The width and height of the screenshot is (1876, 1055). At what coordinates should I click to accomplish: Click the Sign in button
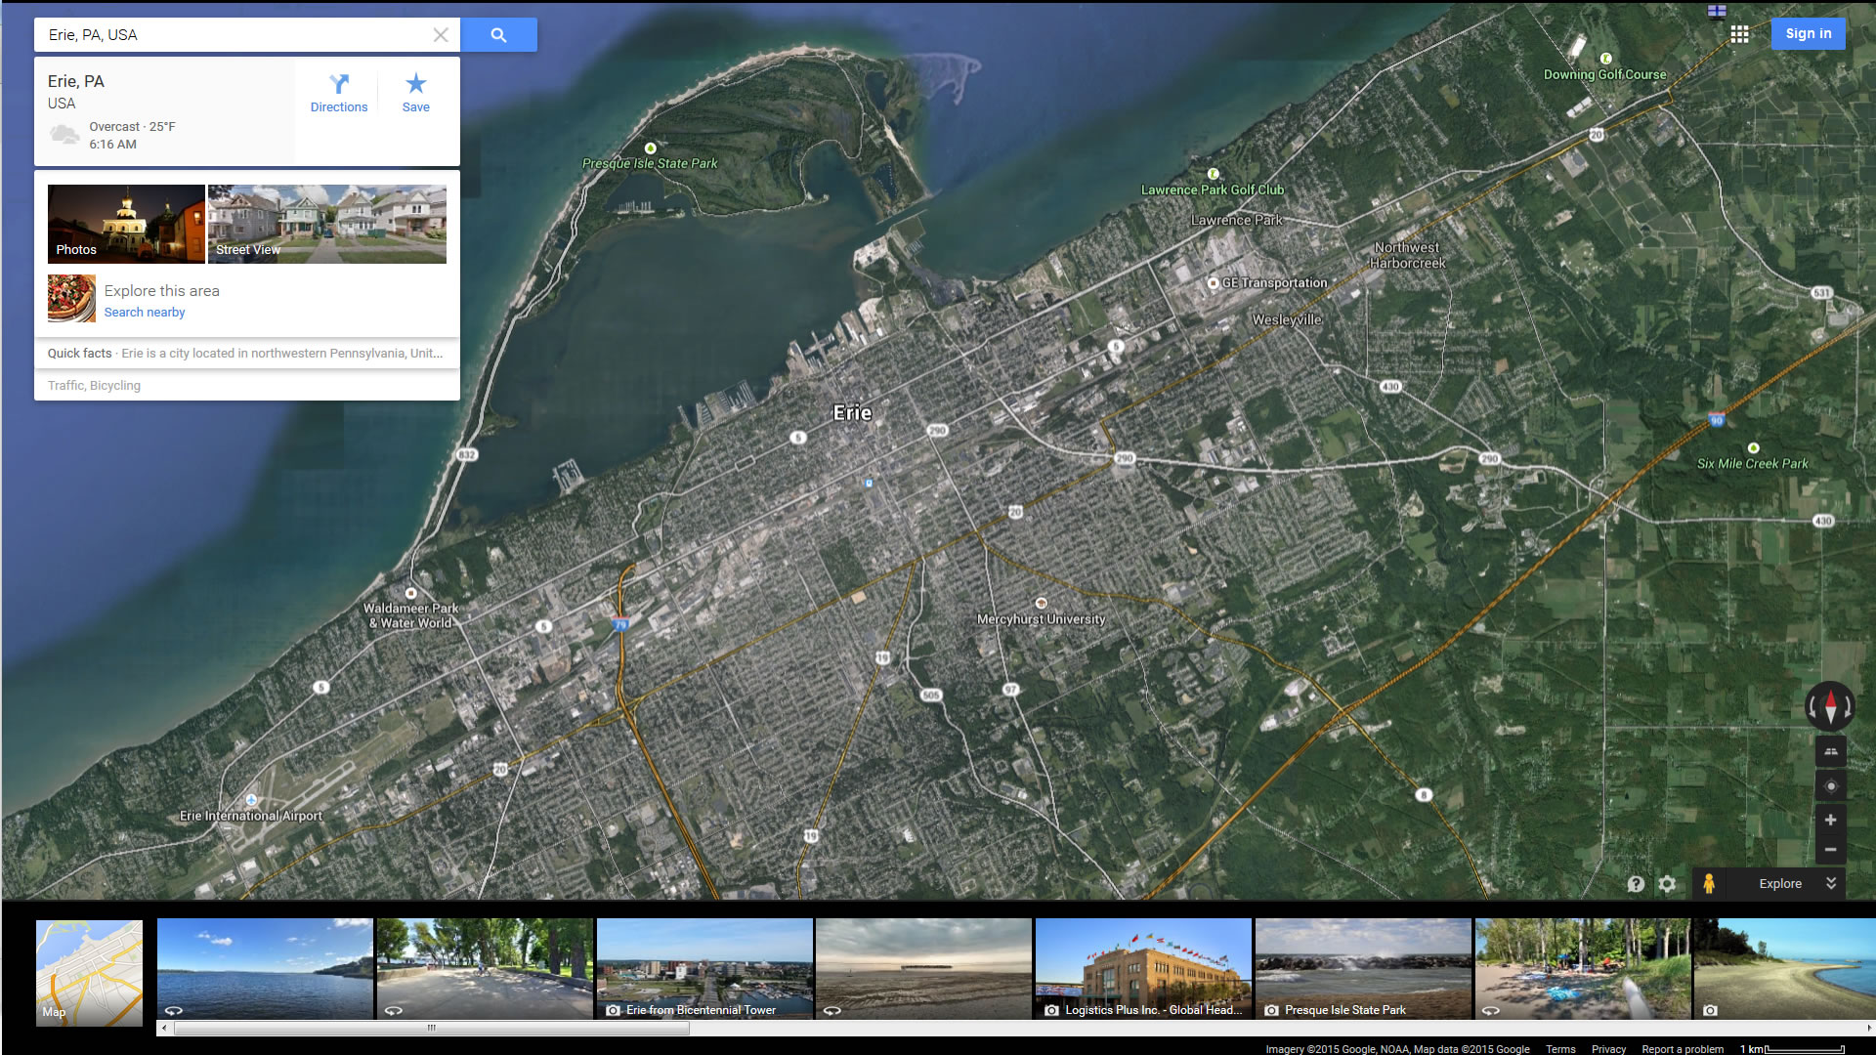tap(1808, 34)
